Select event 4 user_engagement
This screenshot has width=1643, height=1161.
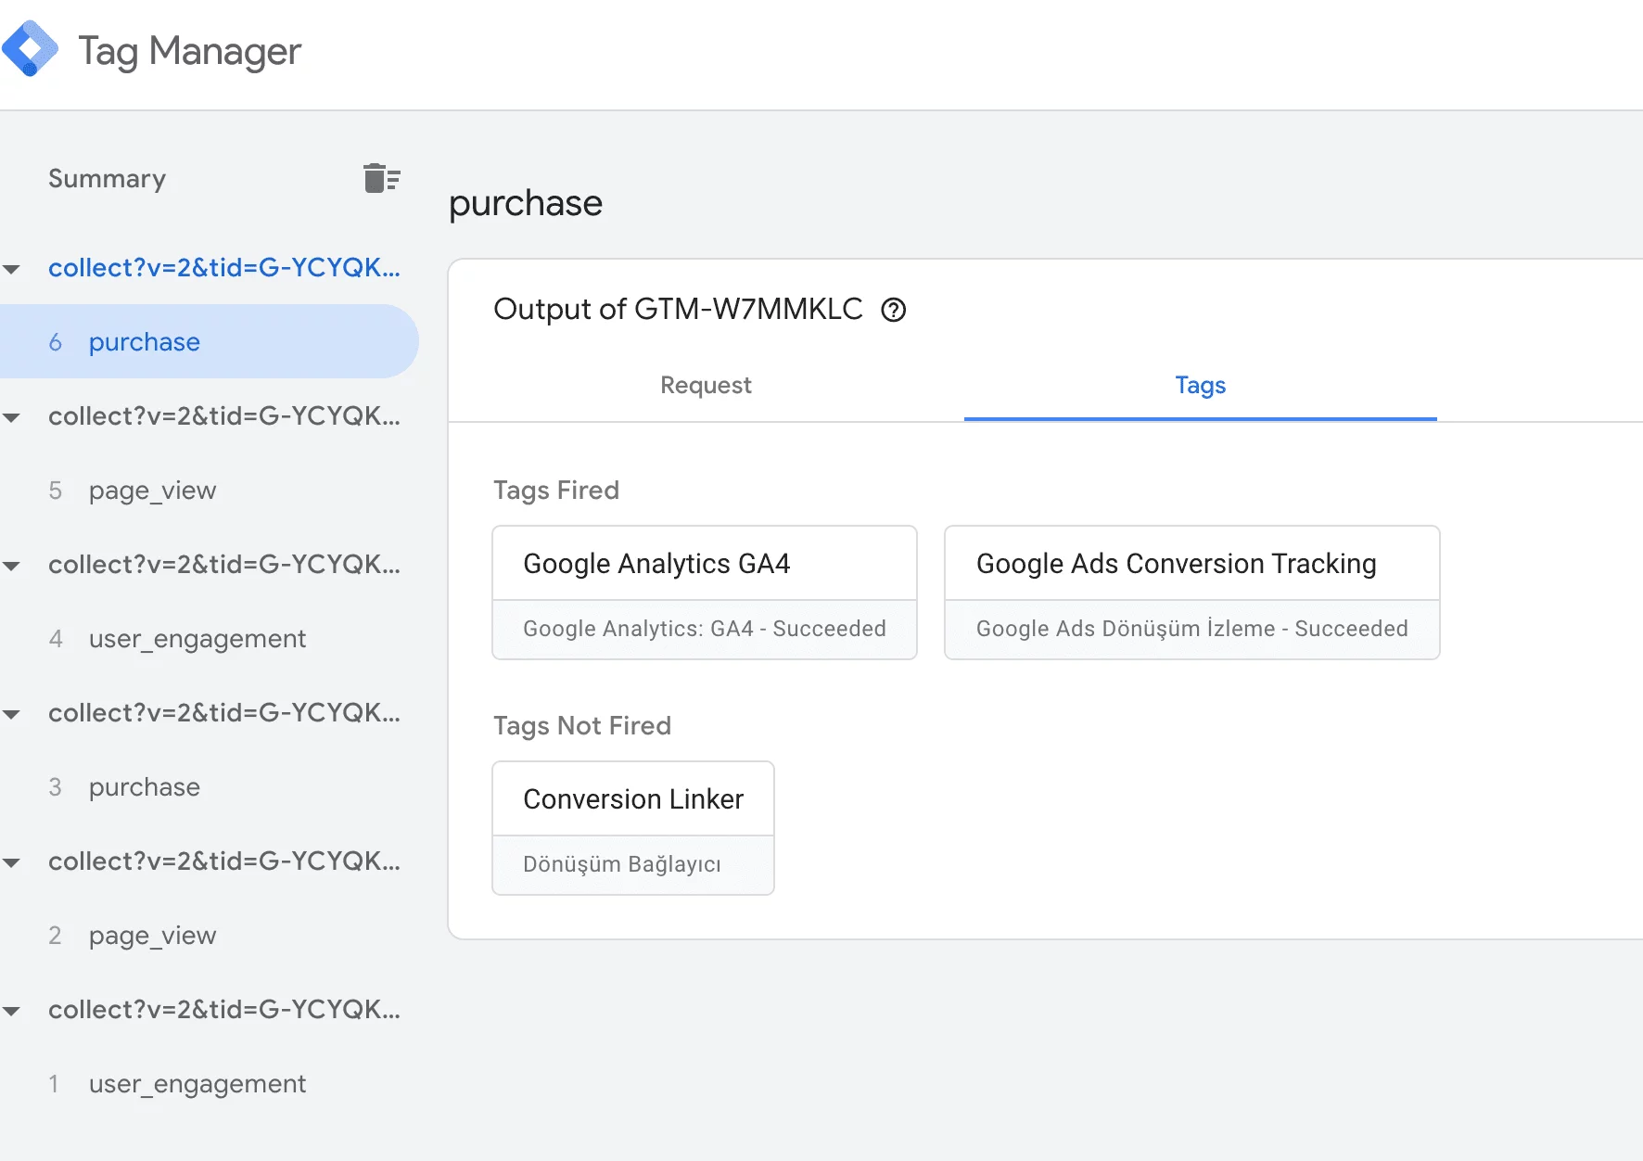click(210, 638)
